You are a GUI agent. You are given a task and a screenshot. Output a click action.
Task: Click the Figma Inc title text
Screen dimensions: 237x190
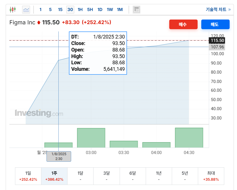coord(22,22)
